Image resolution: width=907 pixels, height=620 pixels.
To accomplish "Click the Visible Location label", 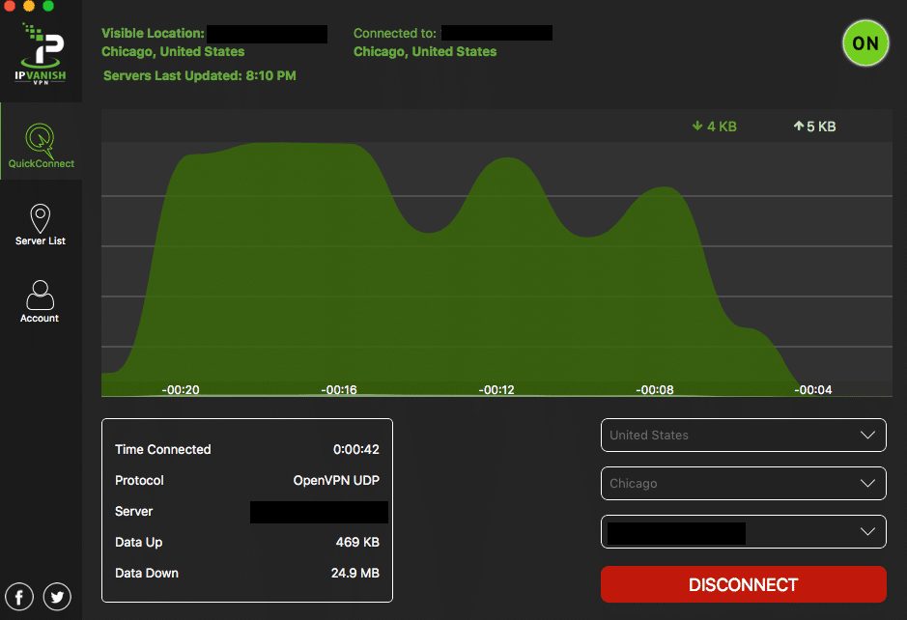I will click(x=153, y=34).
